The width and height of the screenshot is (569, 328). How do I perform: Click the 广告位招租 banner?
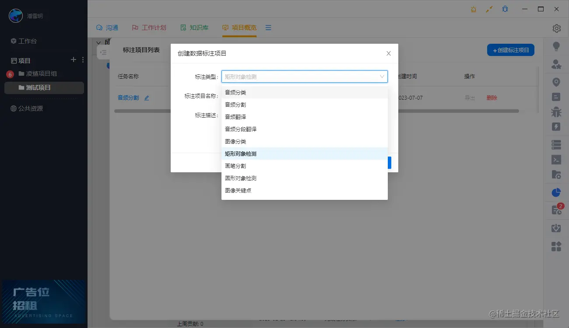44,302
